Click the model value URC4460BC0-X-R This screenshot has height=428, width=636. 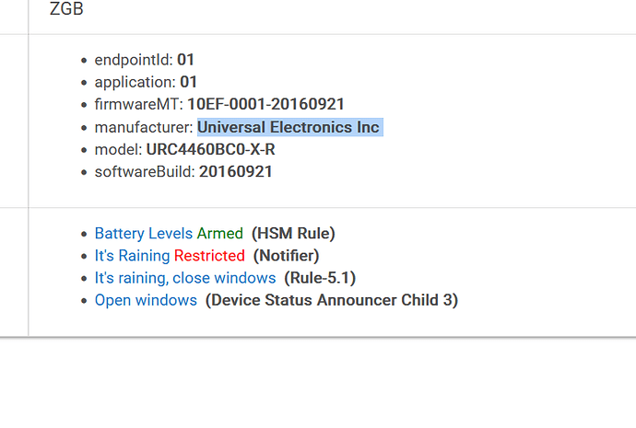pyautogui.click(x=210, y=149)
